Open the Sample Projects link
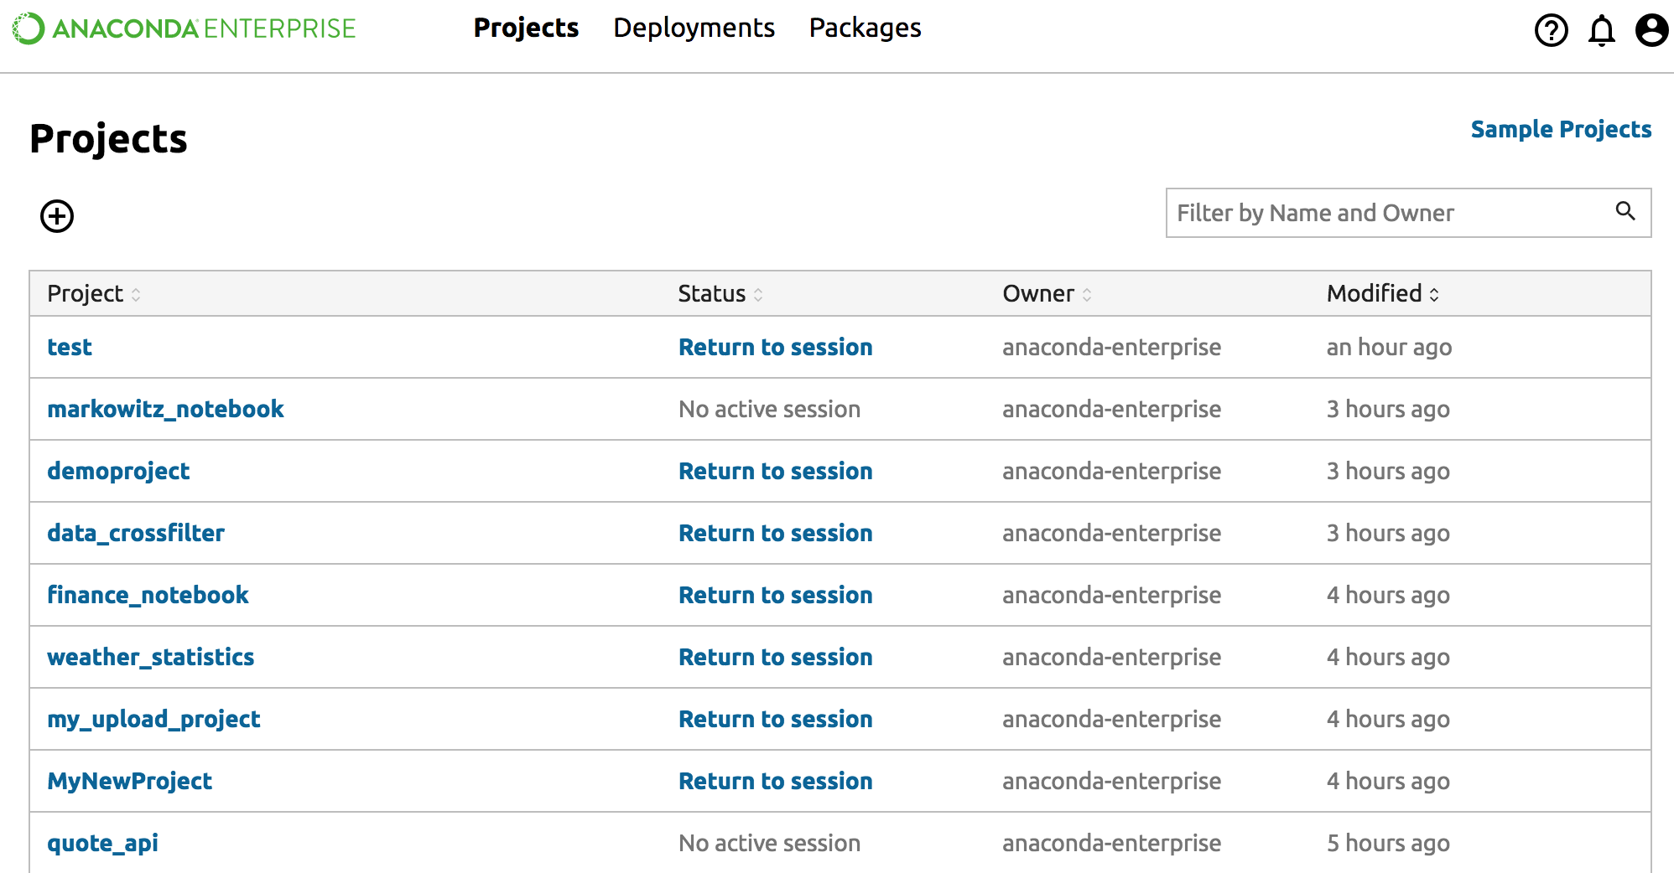Image resolution: width=1674 pixels, height=873 pixels. coord(1561,129)
